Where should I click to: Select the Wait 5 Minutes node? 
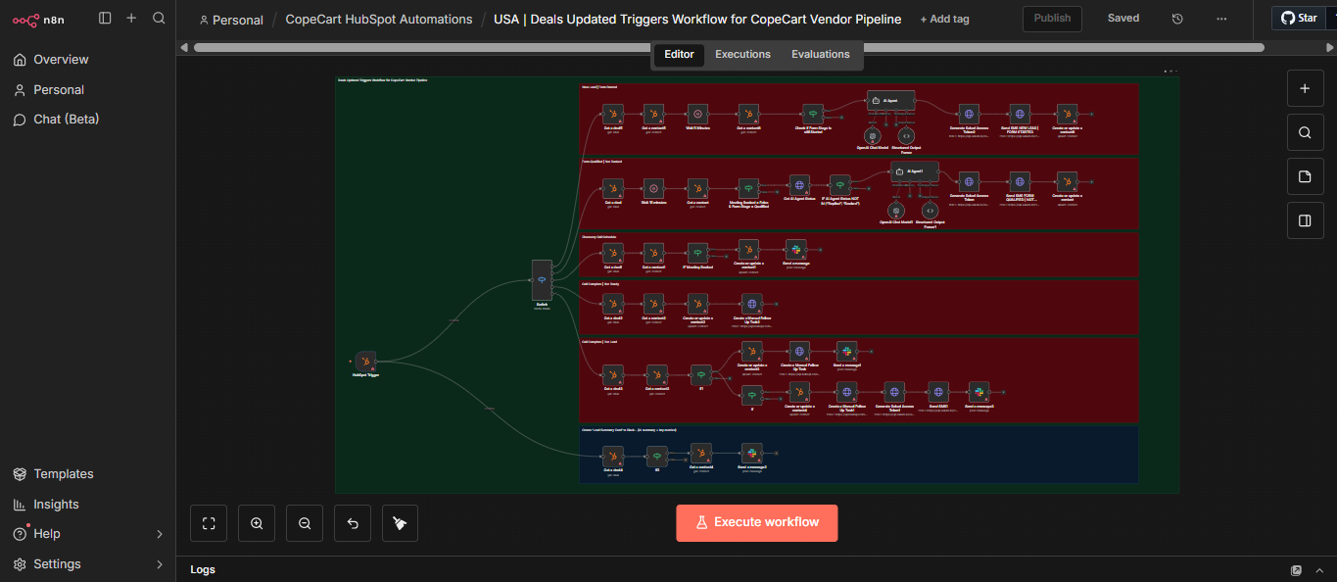[x=696, y=115]
